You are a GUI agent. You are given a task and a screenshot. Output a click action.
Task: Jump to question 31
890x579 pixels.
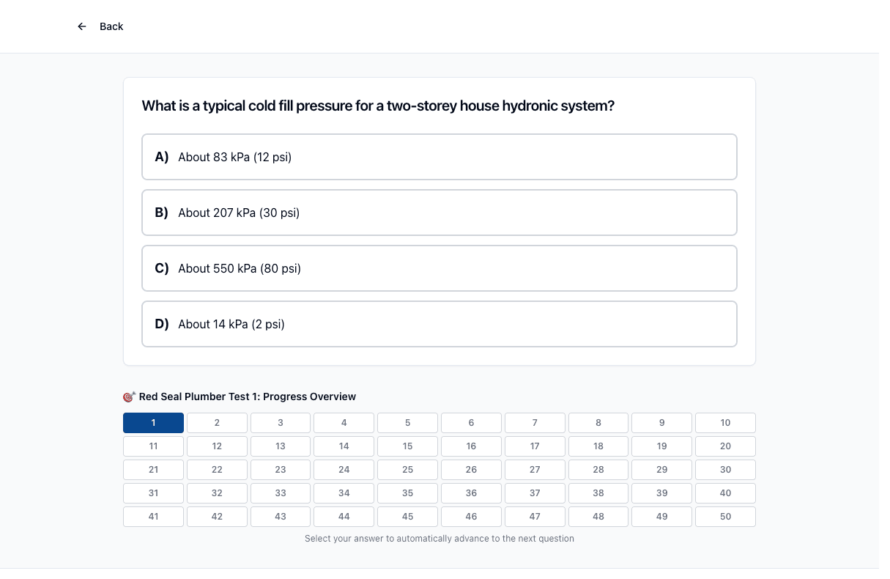point(153,493)
